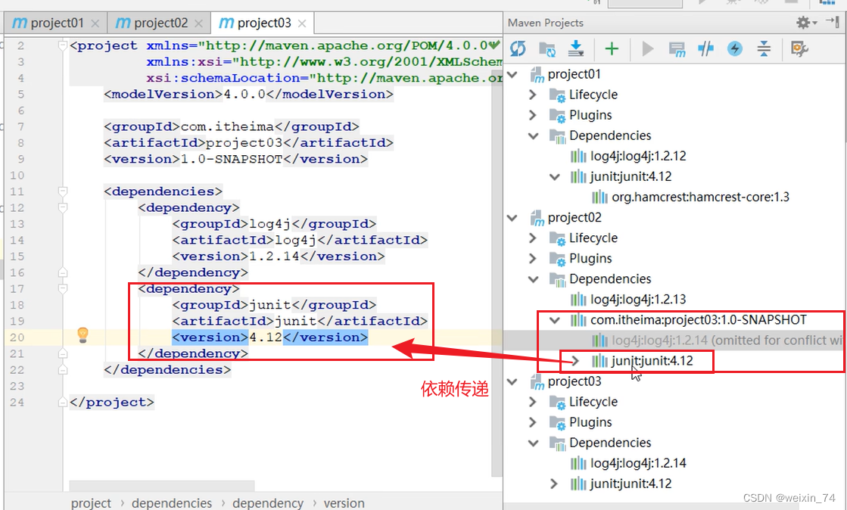Screen dimensions: 847x510
Task: Expand Plugins under project02
Action: (533, 259)
